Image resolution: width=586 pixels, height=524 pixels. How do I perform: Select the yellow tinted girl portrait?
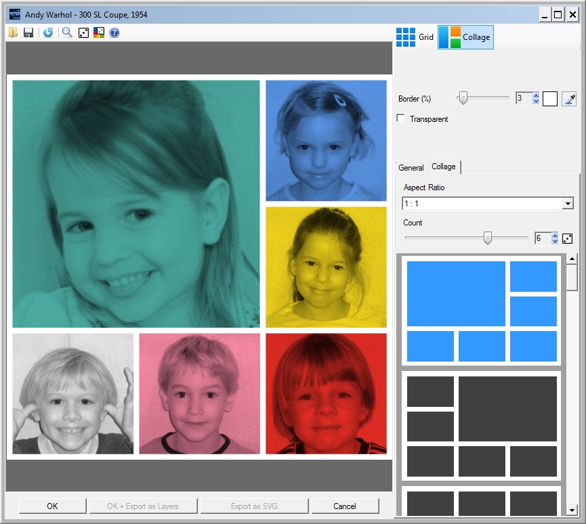(327, 267)
